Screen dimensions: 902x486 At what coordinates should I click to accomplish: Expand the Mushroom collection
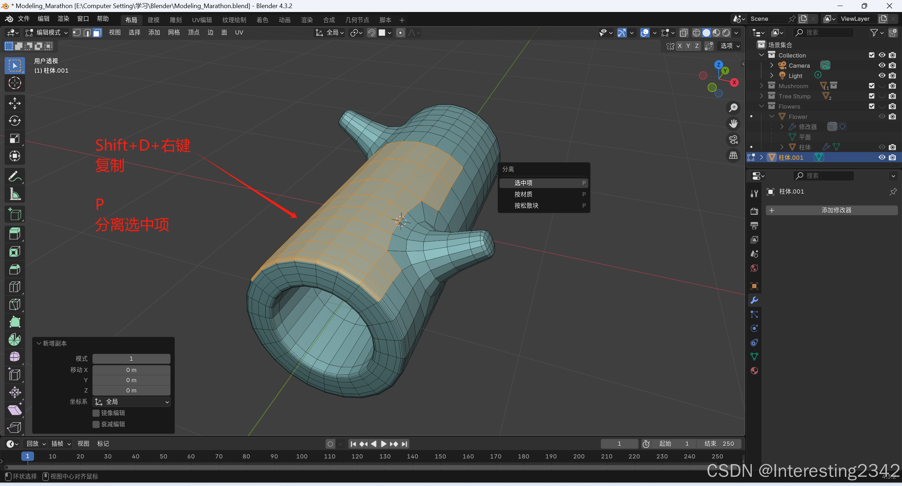761,86
